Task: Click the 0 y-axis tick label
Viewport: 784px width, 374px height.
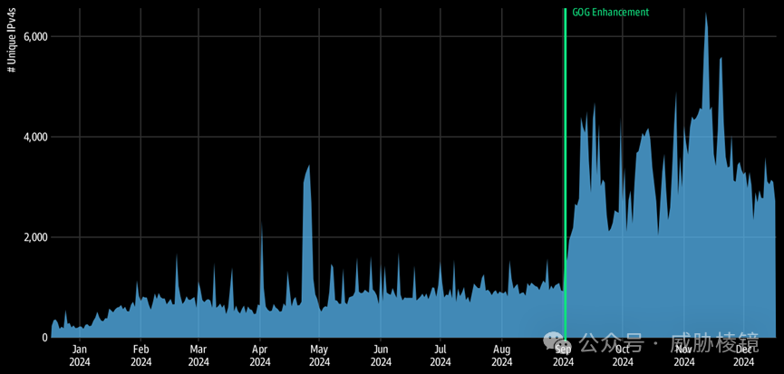Action: click(x=44, y=338)
